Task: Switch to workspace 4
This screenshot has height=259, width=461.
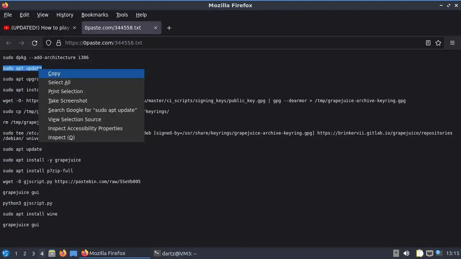Action: tap(42, 254)
